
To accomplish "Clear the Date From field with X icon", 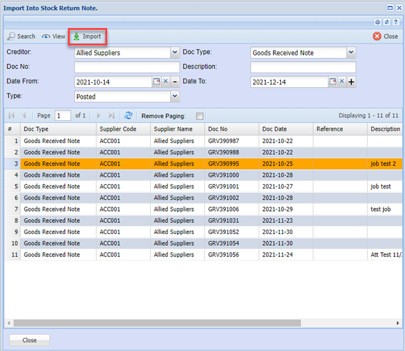I will coord(166,82).
